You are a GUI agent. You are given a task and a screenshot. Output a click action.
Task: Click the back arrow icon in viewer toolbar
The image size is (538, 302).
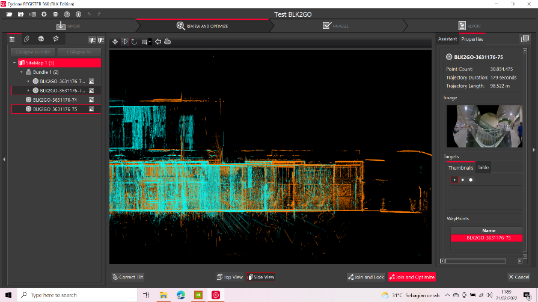[x=158, y=42]
